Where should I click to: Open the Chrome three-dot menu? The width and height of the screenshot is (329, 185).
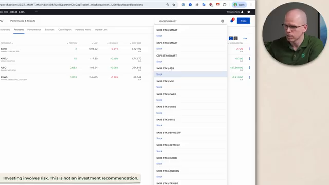click(251, 5)
